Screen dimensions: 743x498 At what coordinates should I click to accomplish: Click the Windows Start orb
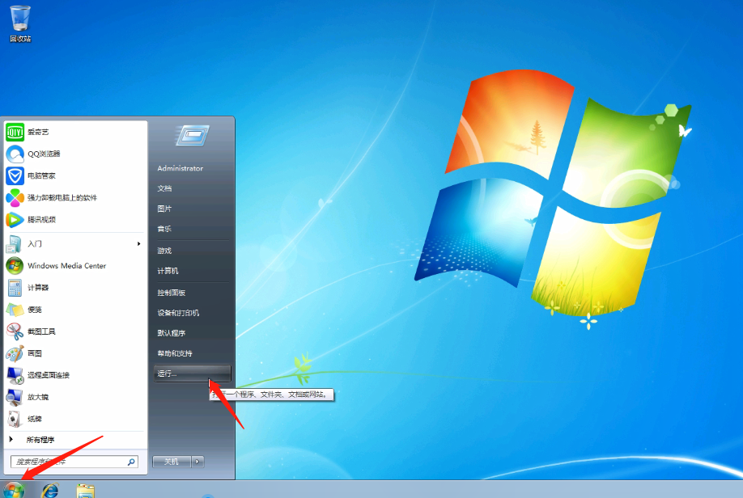[x=14, y=491]
